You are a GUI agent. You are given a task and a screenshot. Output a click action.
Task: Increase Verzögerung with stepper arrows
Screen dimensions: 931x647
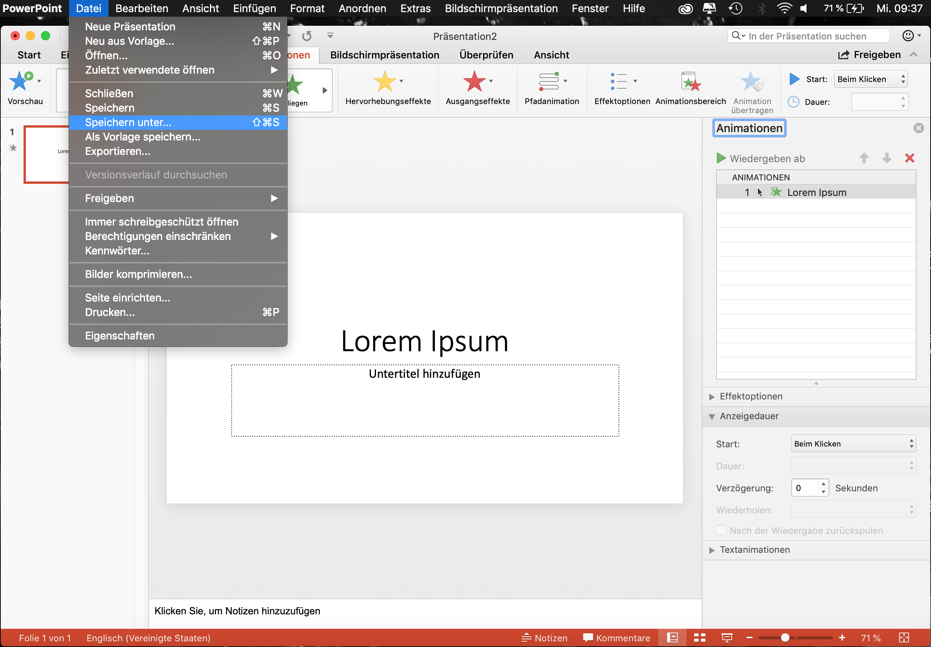[x=823, y=484]
